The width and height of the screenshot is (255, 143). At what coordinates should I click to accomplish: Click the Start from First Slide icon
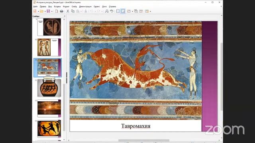point(141,11)
